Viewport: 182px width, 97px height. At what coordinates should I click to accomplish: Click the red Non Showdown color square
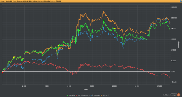pyautogui.click(x=77, y=95)
